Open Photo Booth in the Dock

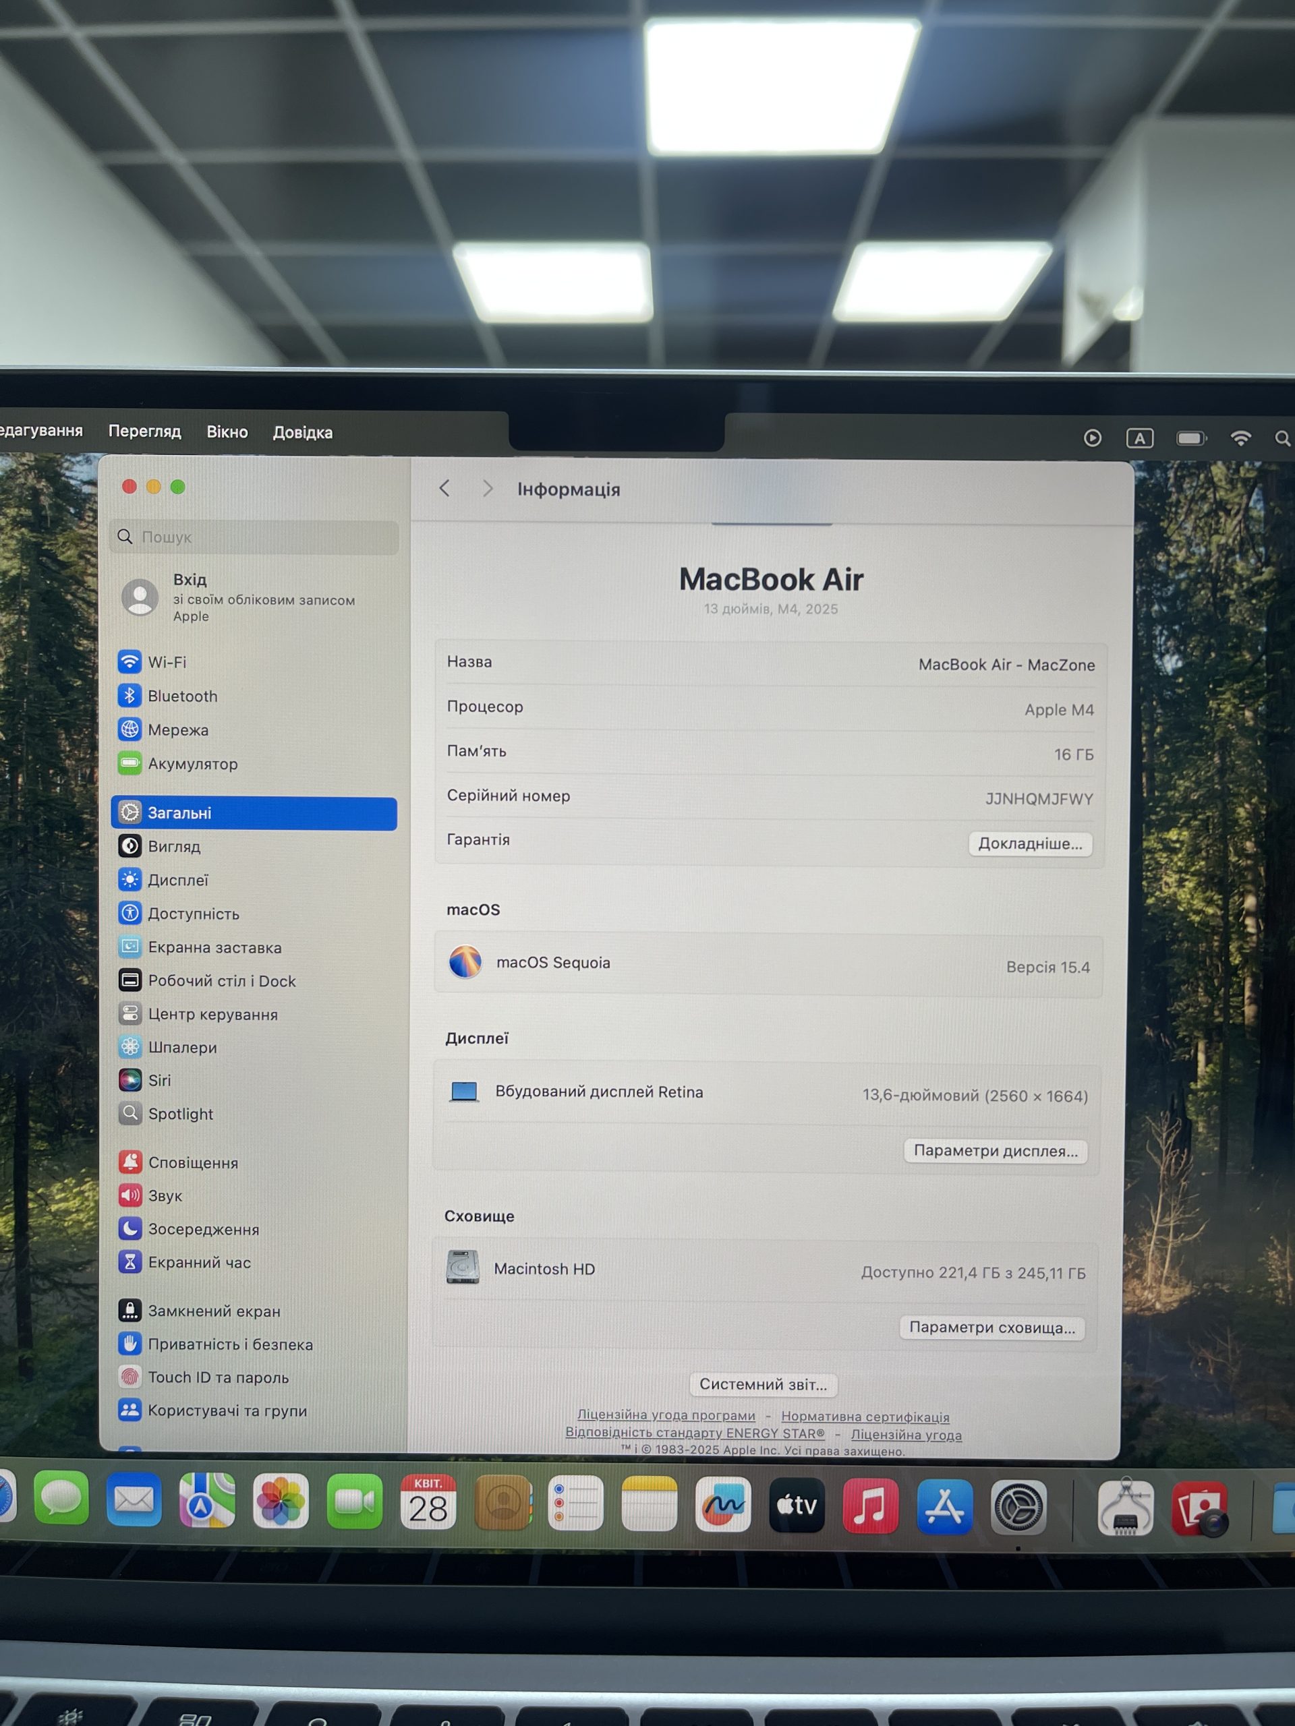(x=1200, y=1509)
